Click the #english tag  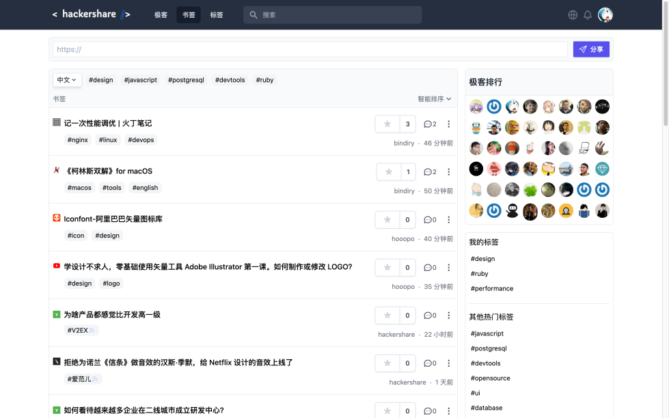[x=145, y=188]
